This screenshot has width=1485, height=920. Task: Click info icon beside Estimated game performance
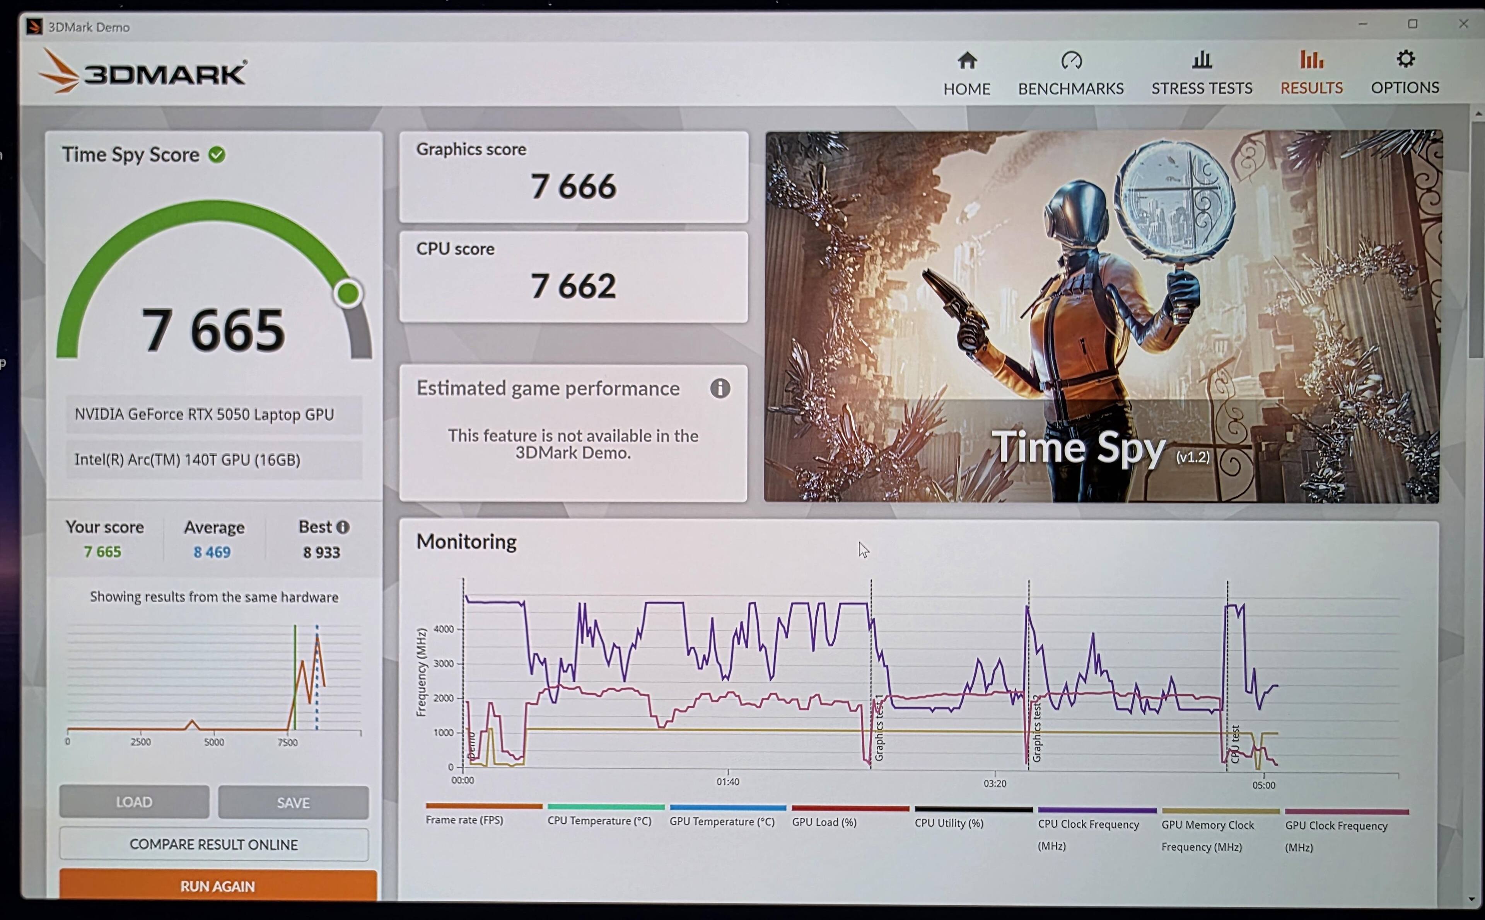(x=720, y=388)
